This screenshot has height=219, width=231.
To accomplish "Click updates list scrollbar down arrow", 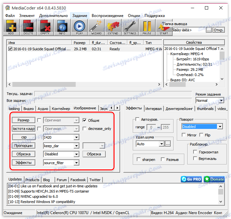I will (221, 202).
